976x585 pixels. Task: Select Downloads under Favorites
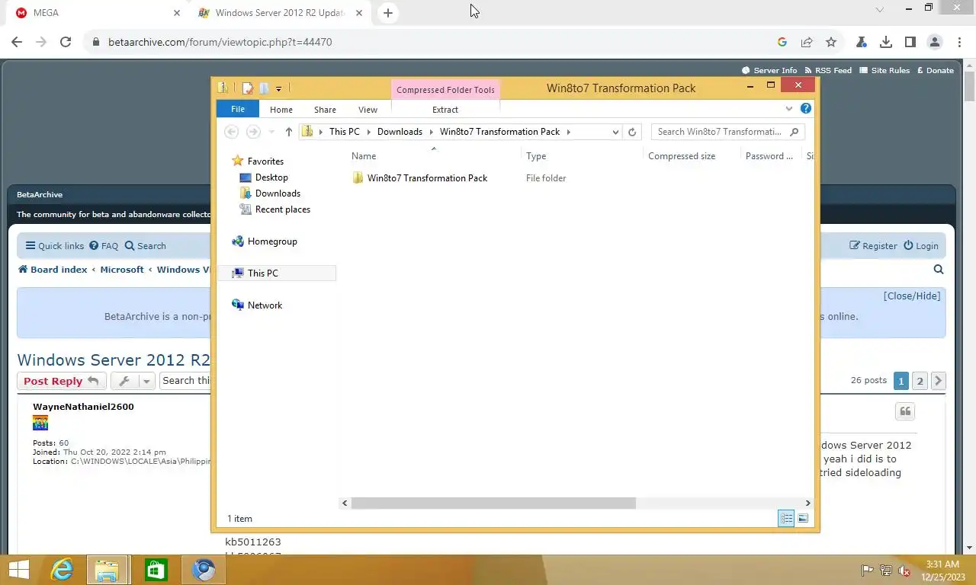click(278, 193)
